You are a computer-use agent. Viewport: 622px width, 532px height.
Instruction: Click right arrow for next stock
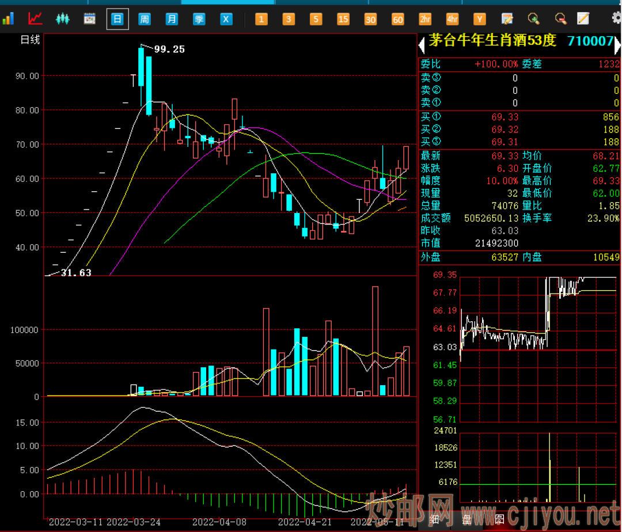pos(618,43)
